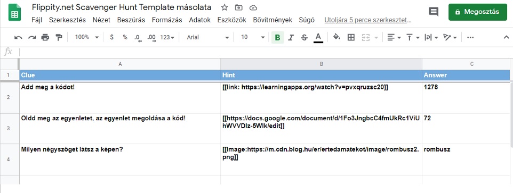Screen dimensions: 513x193
Task: Toggle bold formatting
Action: tap(277, 38)
